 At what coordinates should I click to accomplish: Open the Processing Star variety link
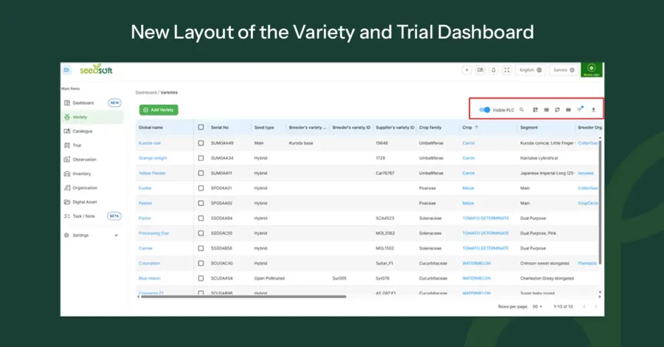(x=154, y=233)
